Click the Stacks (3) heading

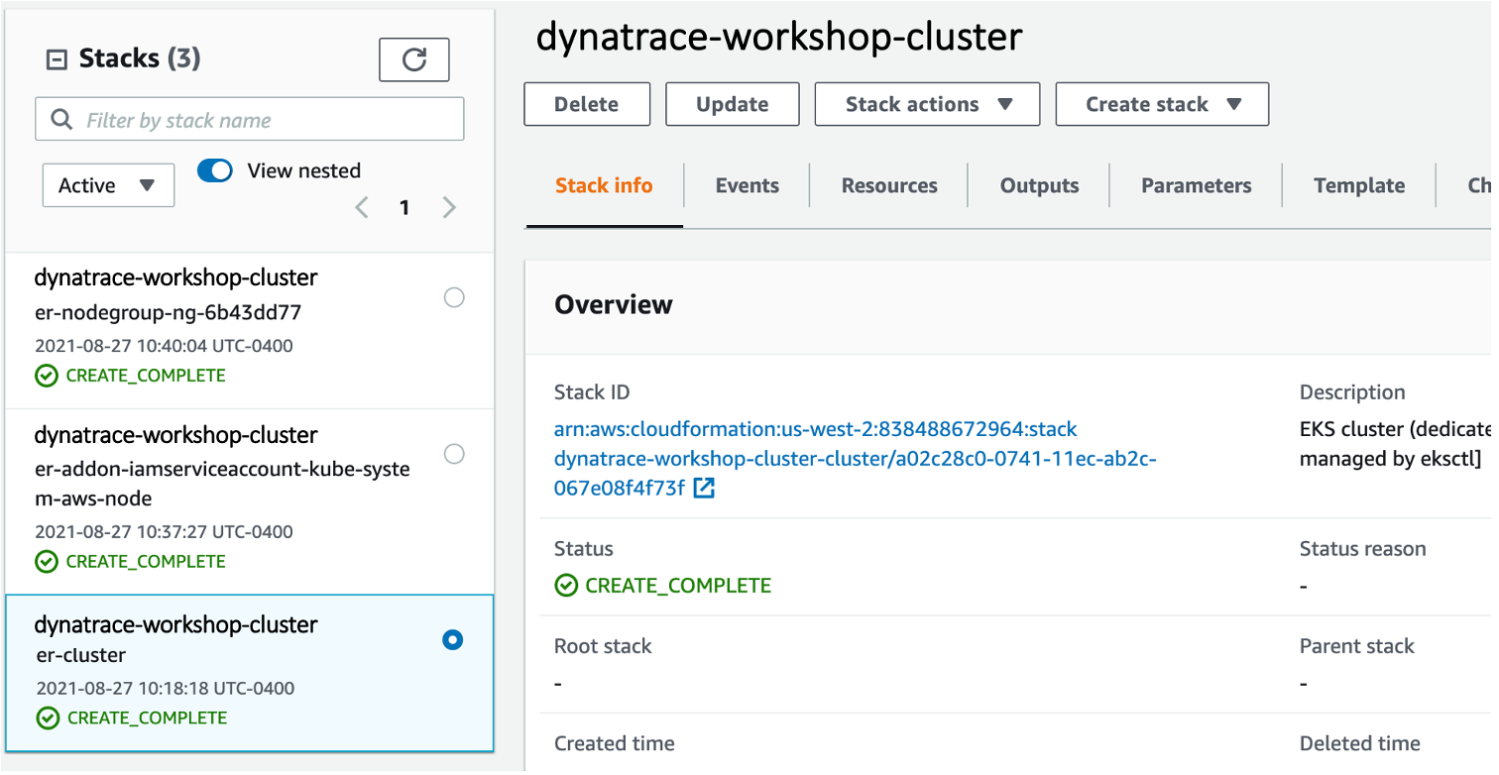pyautogui.click(x=140, y=58)
